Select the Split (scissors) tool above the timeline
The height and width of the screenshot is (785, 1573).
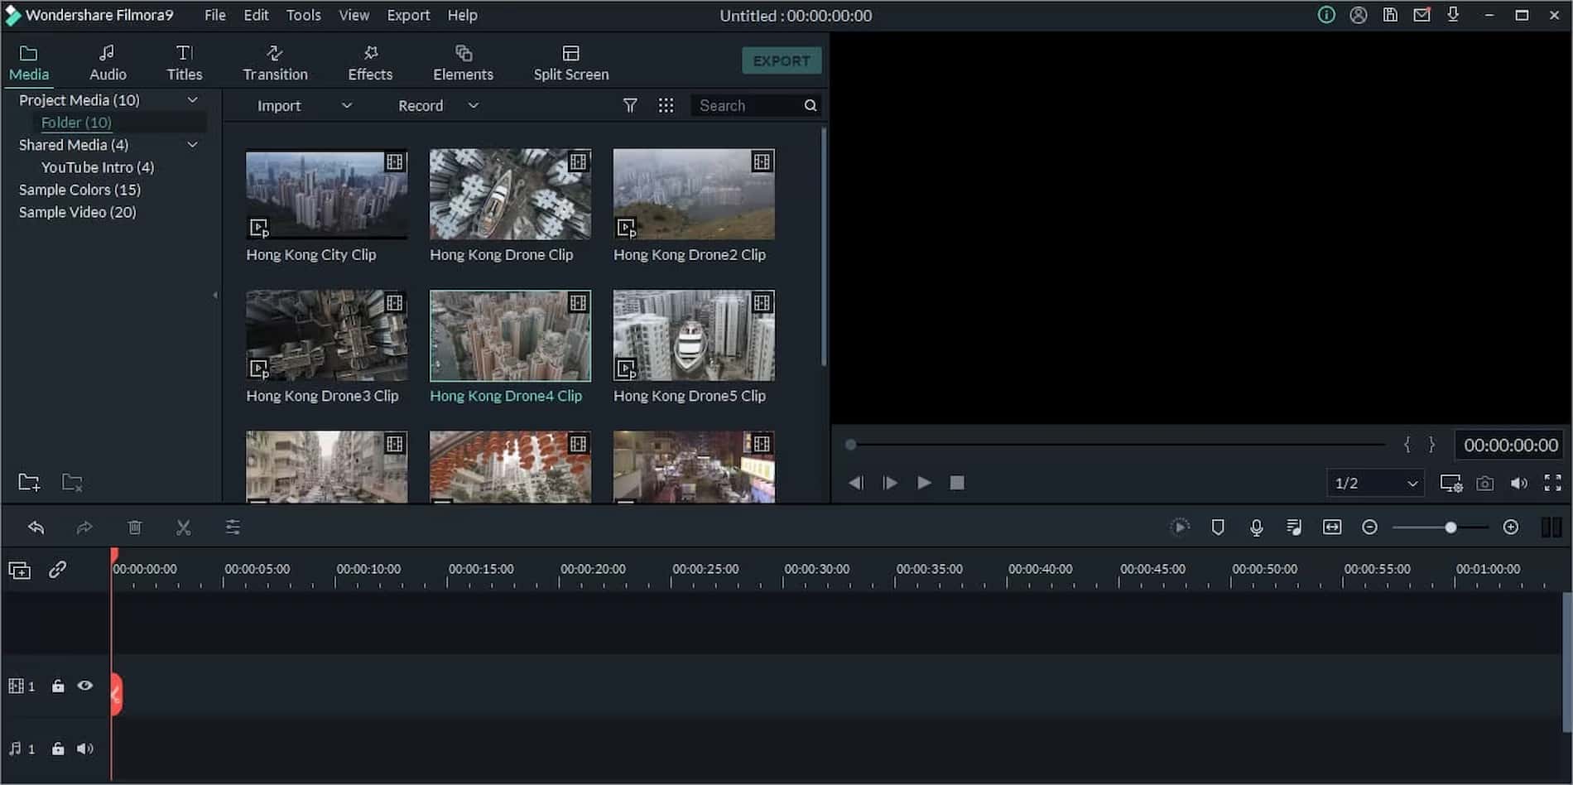click(x=183, y=527)
